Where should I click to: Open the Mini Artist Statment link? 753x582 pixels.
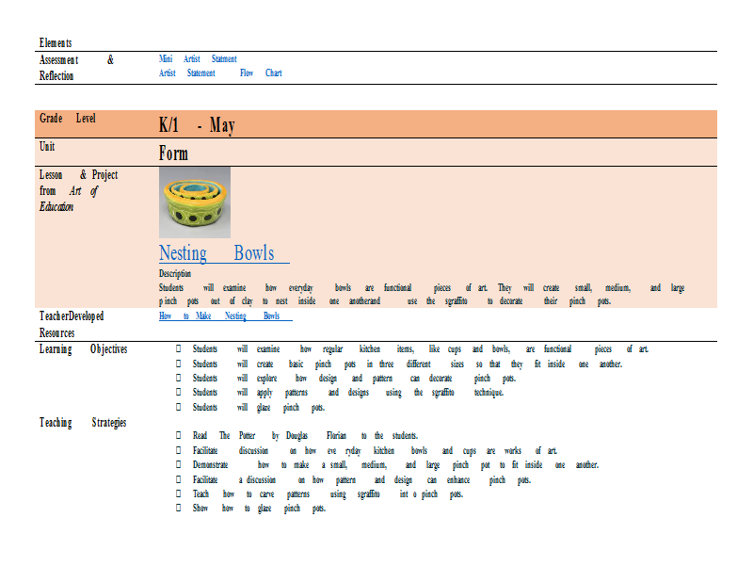[x=198, y=58]
